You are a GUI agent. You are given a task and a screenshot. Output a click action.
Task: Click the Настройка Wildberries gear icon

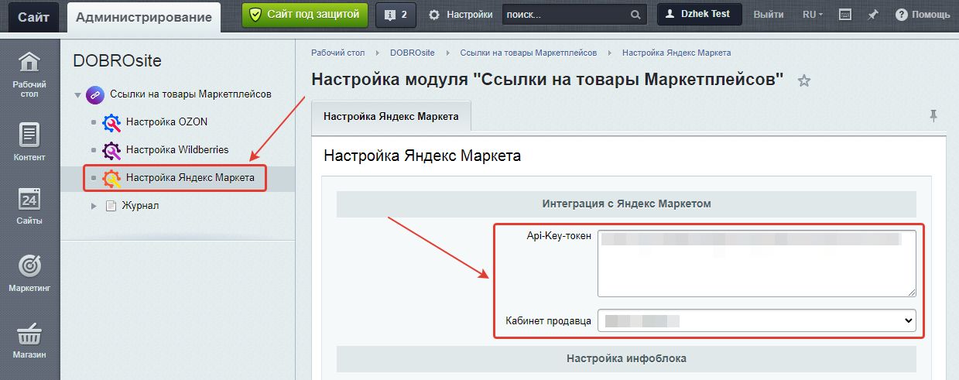[111, 150]
